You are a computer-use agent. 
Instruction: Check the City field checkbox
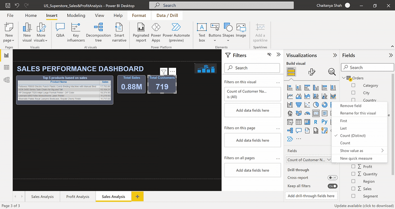(x=353, y=93)
